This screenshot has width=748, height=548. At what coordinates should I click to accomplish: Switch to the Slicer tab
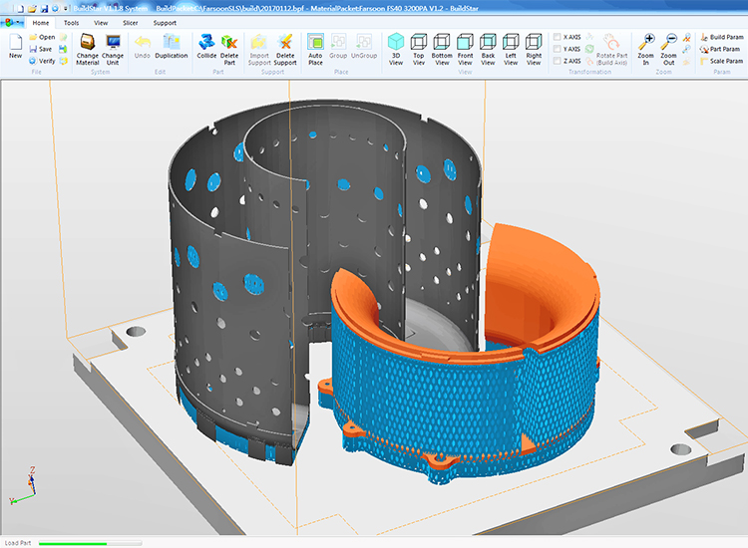coord(130,22)
